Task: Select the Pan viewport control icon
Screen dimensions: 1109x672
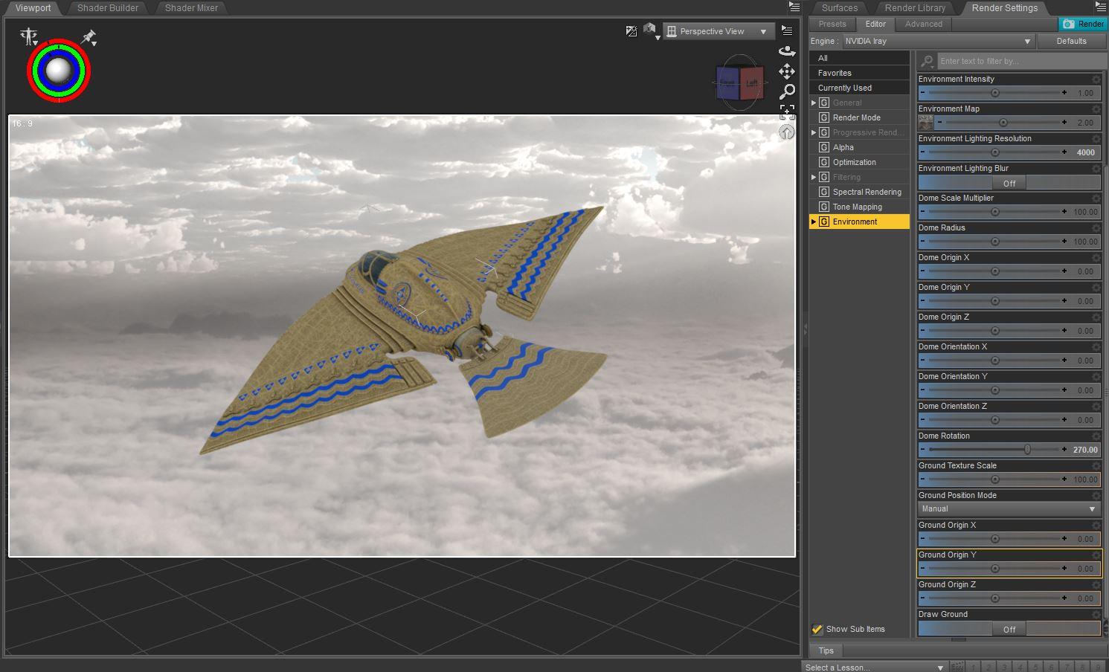Action: [787, 71]
